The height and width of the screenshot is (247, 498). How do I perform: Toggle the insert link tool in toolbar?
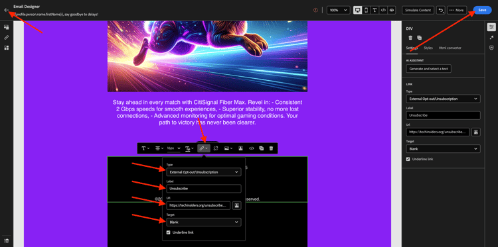click(x=204, y=148)
